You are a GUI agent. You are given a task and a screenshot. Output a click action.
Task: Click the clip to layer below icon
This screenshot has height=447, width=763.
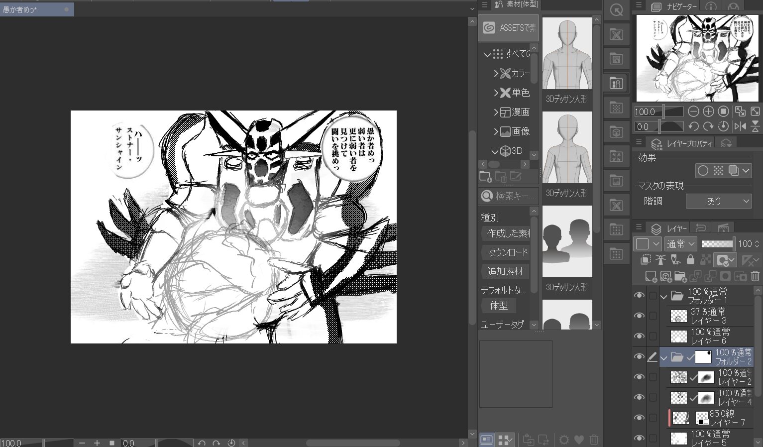coord(646,259)
